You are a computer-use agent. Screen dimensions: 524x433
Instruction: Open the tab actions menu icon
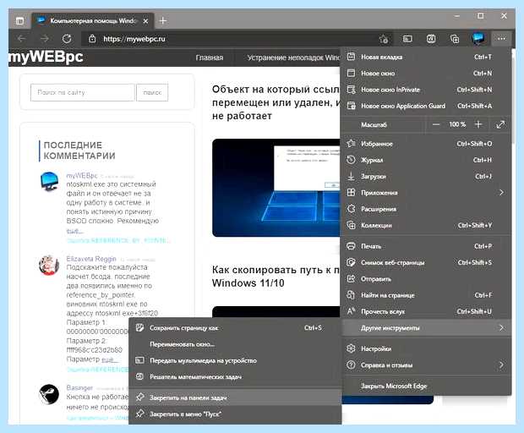(x=19, y=21)
